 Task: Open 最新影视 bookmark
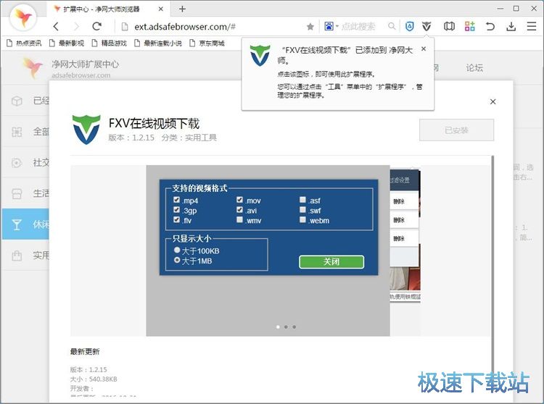tap(67, 43)
